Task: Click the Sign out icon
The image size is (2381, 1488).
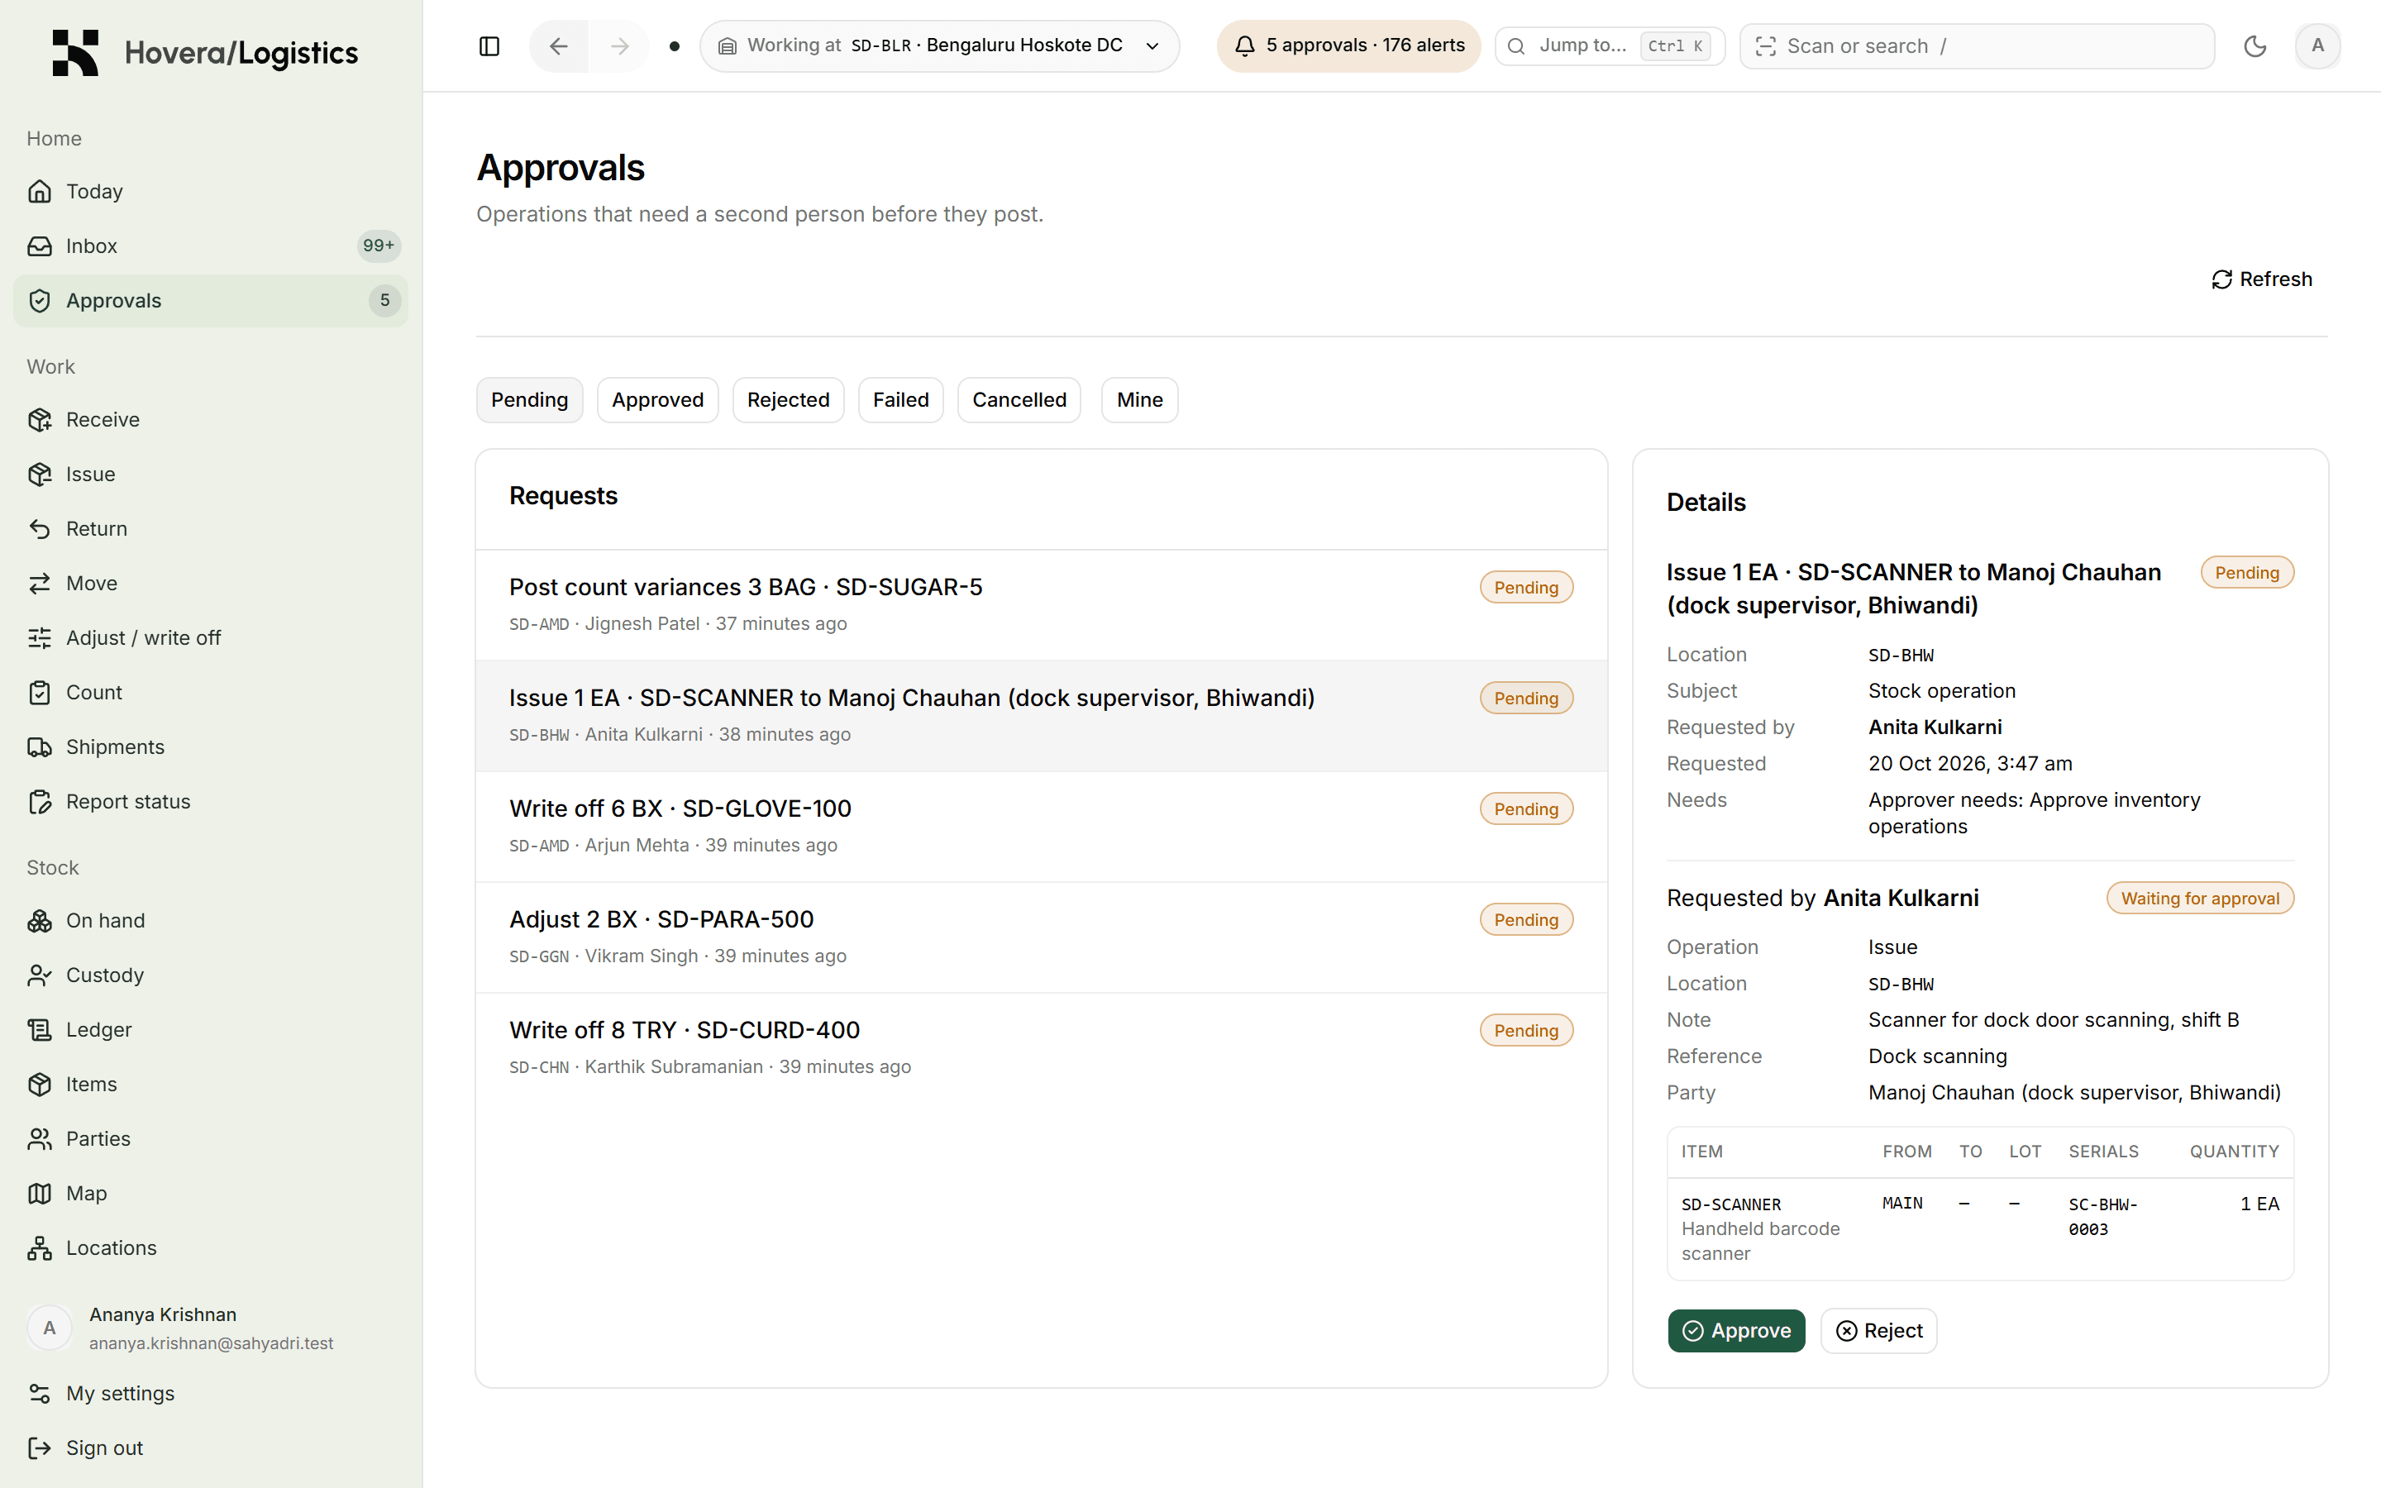Action: pyautogui.click(x=40, y=1447)
